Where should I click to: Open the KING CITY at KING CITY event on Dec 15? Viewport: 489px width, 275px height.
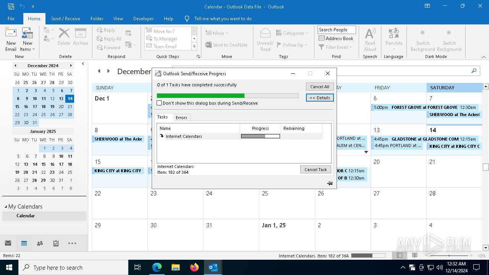coord(118,171)
